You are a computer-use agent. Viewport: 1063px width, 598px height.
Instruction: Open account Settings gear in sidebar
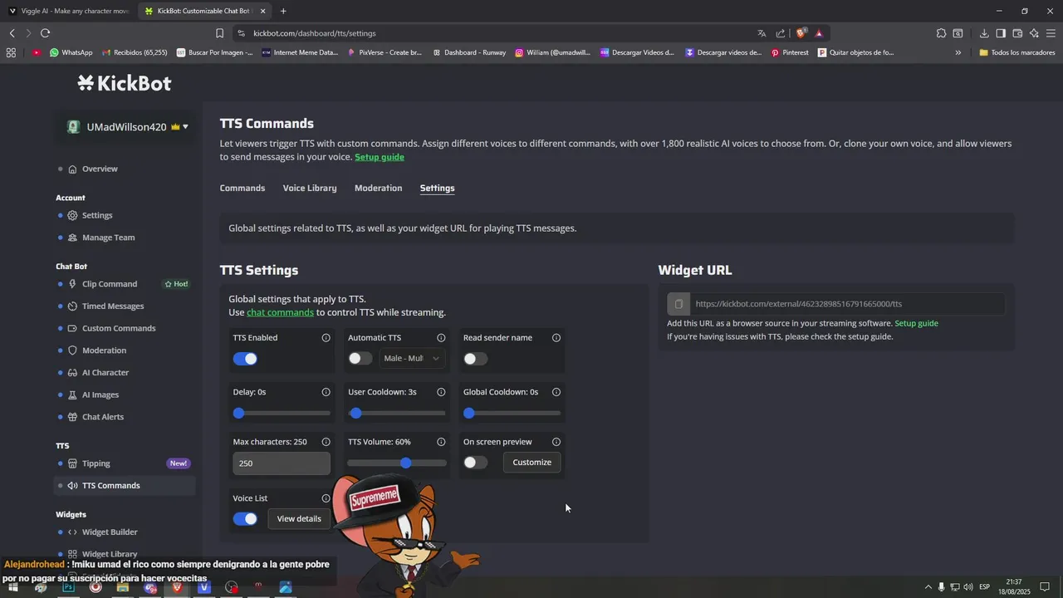96,215
